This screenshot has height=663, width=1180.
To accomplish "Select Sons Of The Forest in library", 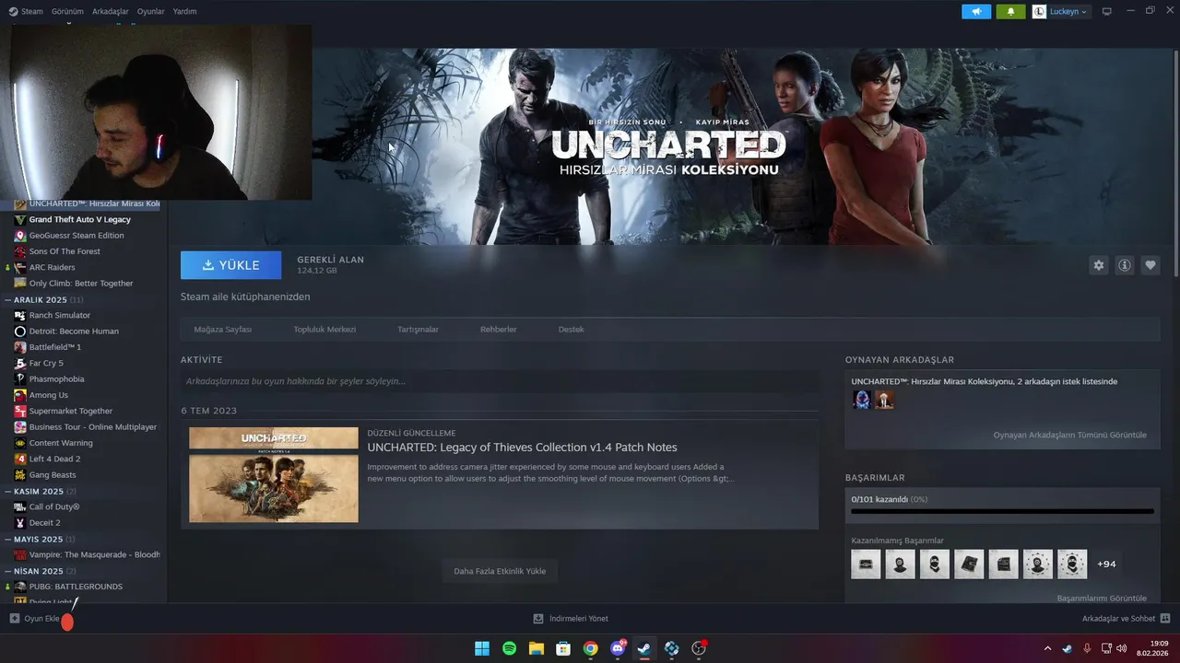I will [x=65, y=251].
